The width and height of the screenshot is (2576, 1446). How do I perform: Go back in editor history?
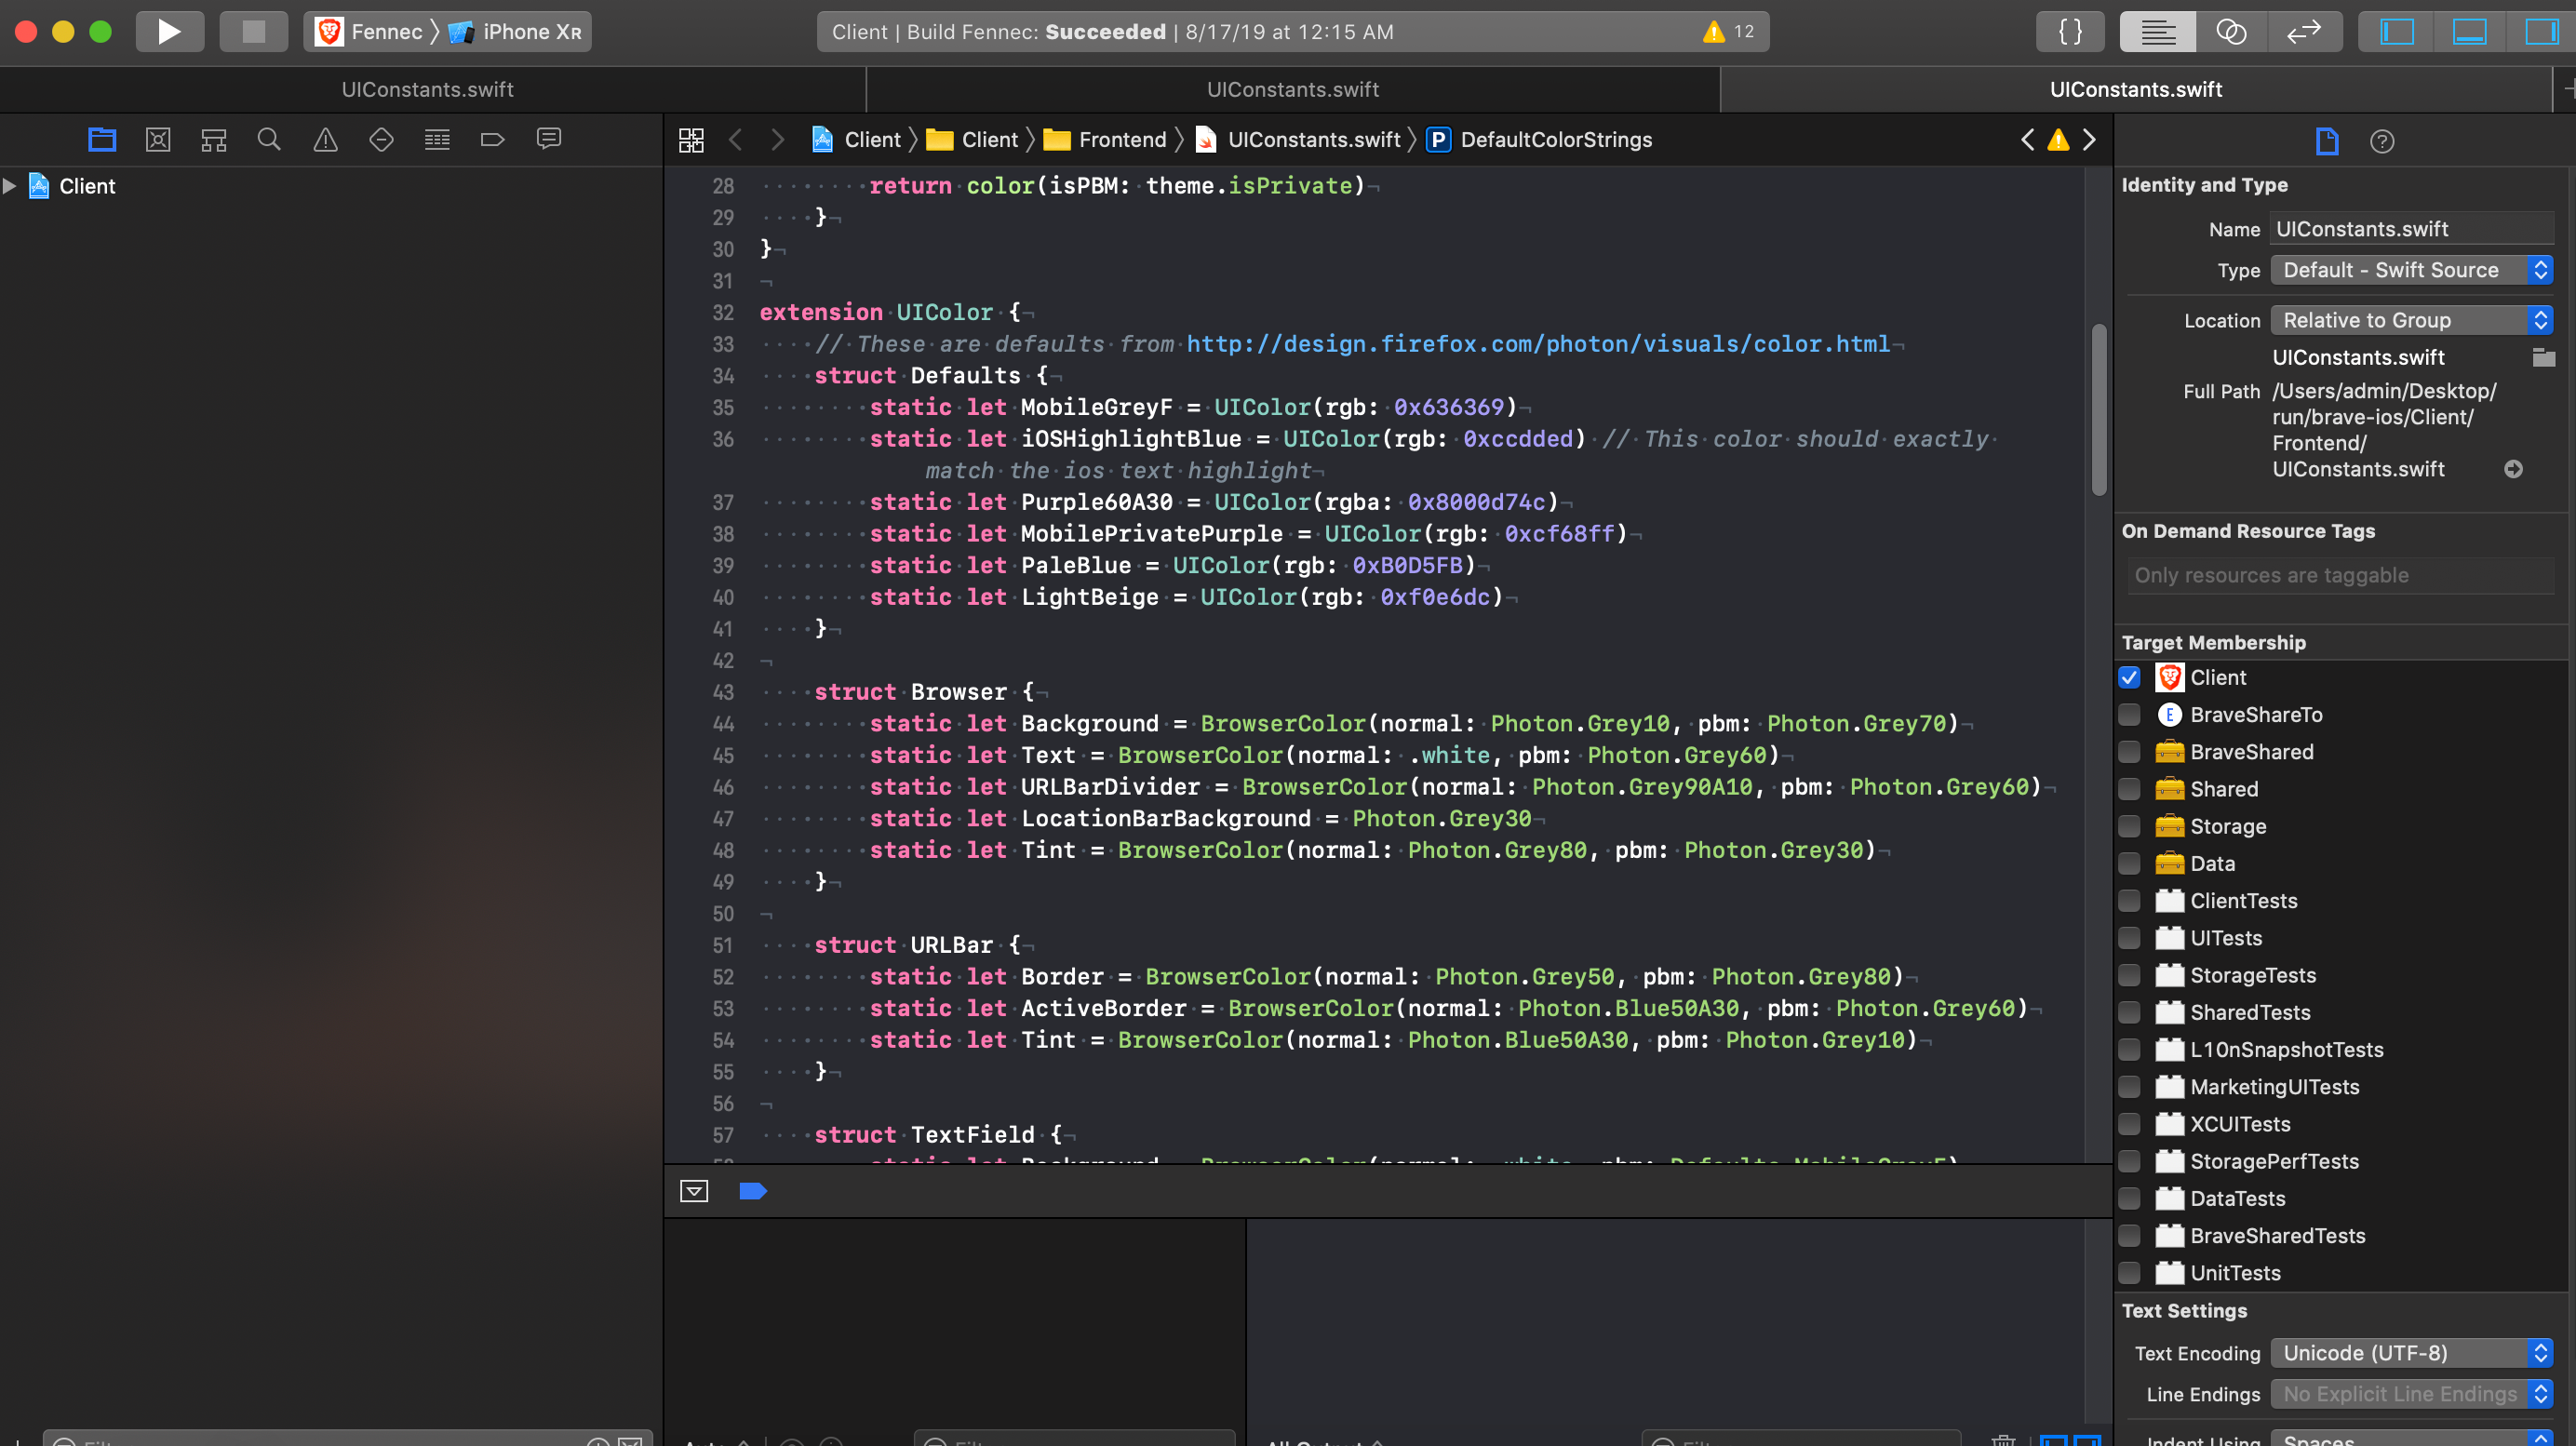click(x=735, y=140)
